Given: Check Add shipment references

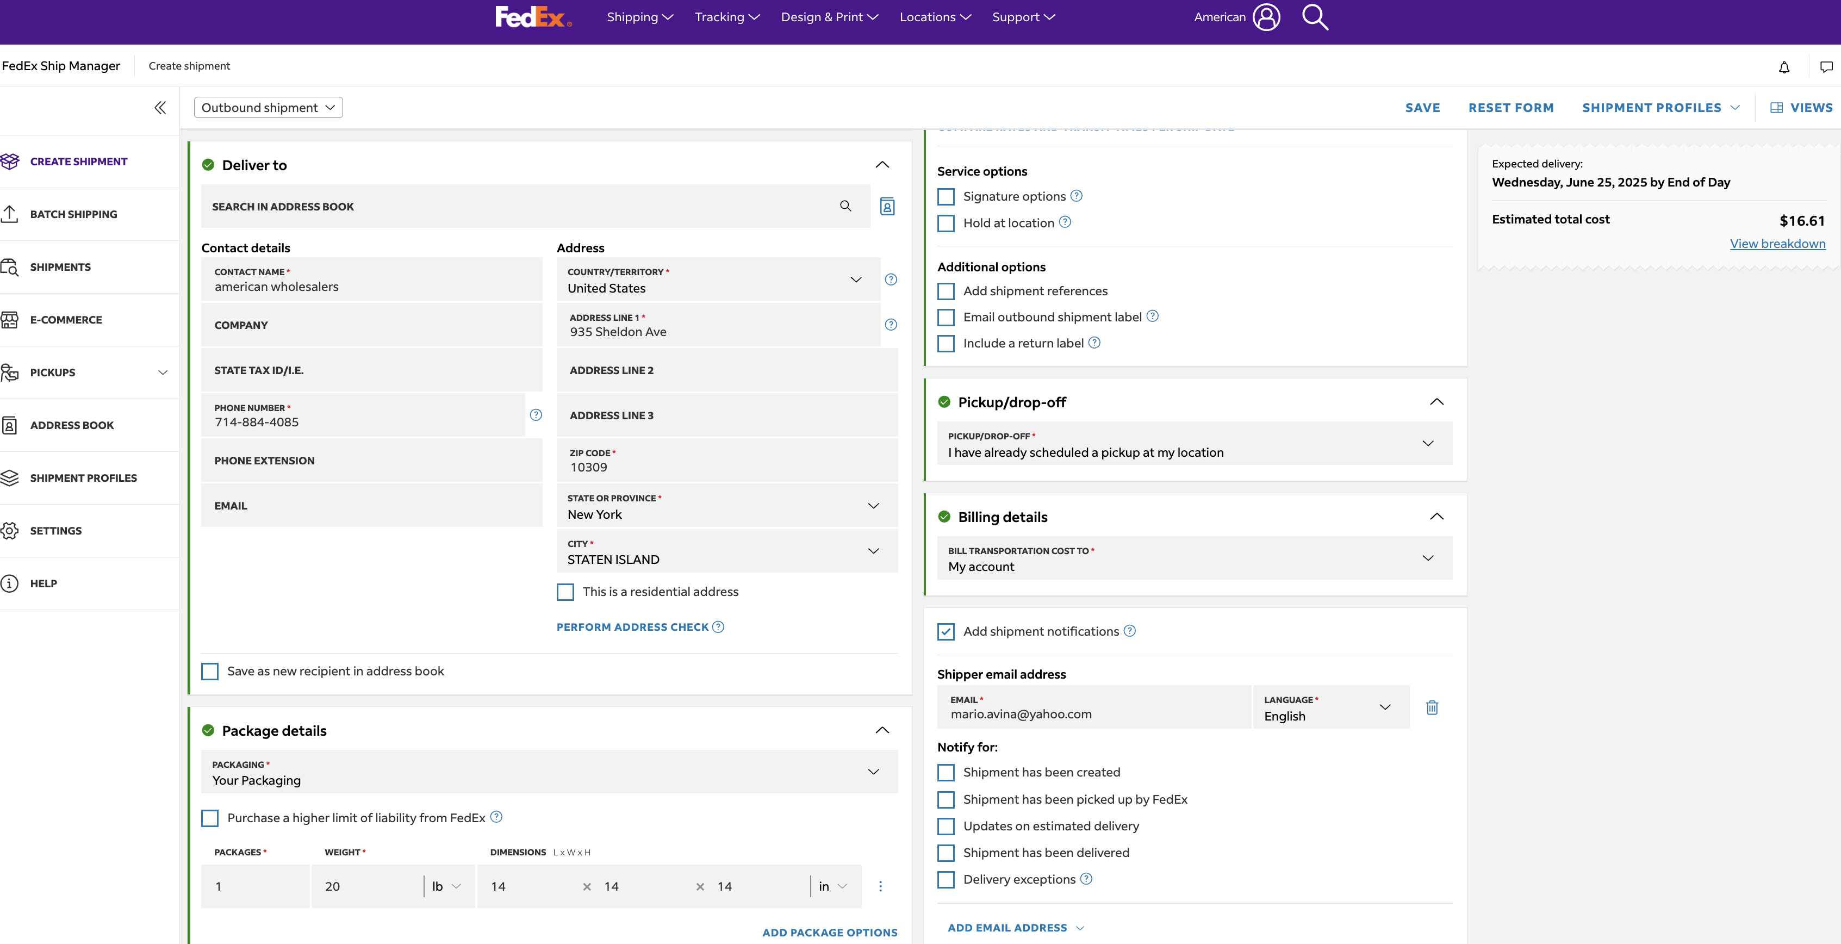Looking at the screenshot, I should click(946, 291).
